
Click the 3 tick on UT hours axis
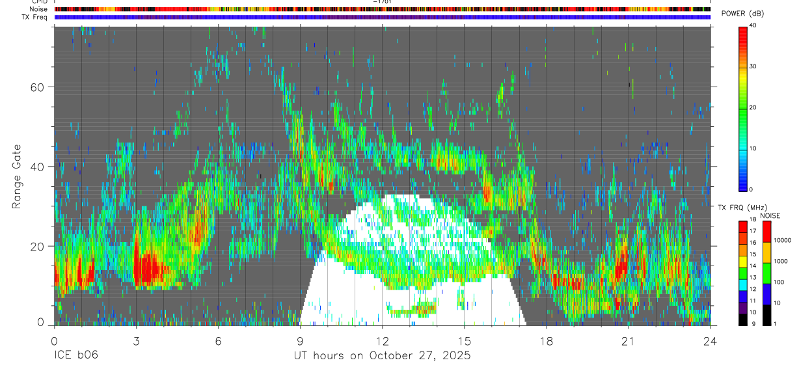pyautogui.click(x=136, y=340)
